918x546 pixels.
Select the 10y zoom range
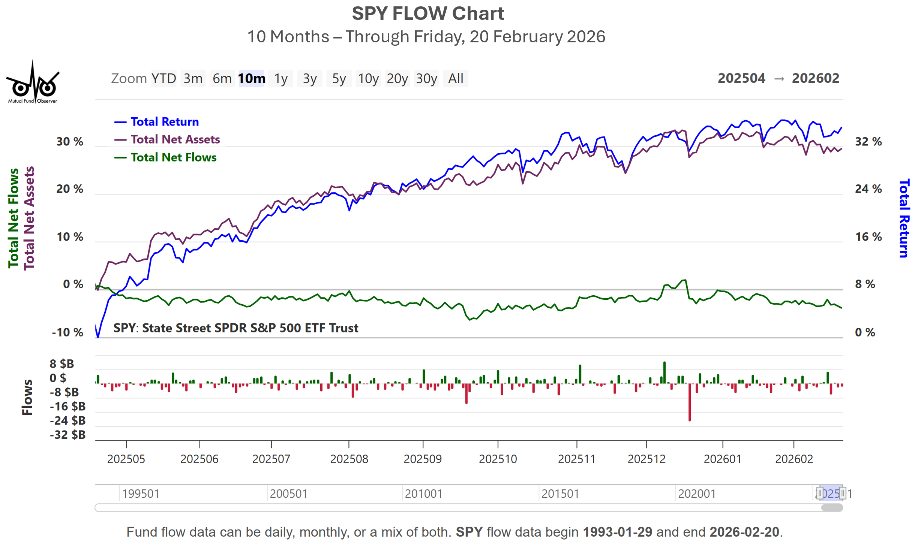(x=368, y=79)
